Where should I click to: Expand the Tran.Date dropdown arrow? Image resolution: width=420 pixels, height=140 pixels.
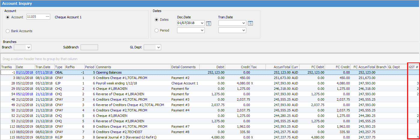click(244, 23)
